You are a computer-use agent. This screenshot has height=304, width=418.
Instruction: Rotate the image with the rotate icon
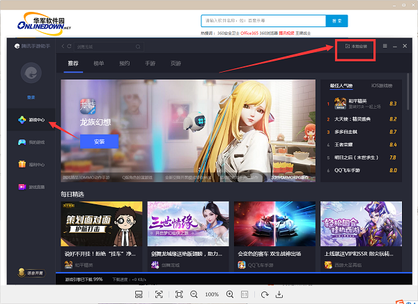point(265,294)
